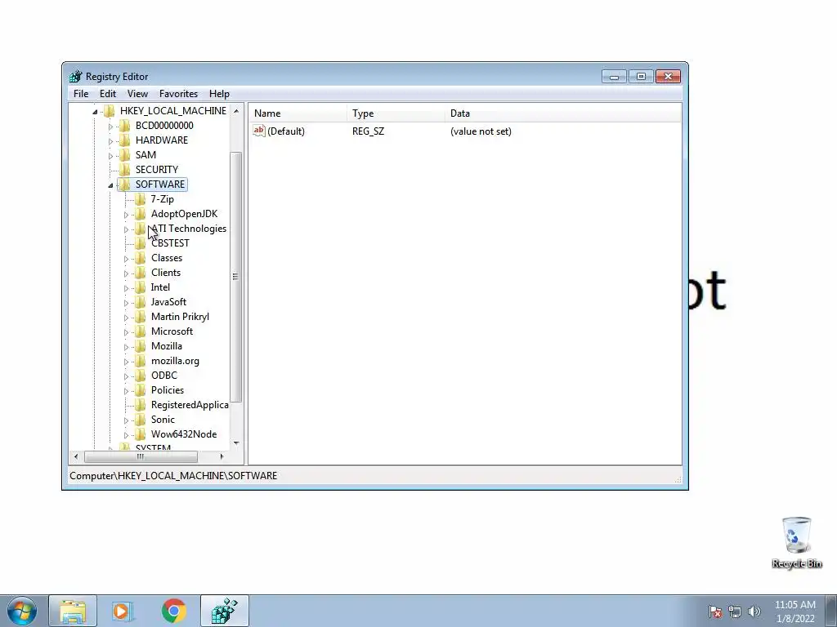Screen dimensions: 837x627
Task: Select the Policies key label
Action: click(x=167, y=390)
